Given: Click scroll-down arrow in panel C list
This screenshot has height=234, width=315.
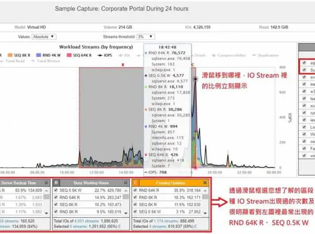Looking at the screenshot, I should [x=205, y=213].
